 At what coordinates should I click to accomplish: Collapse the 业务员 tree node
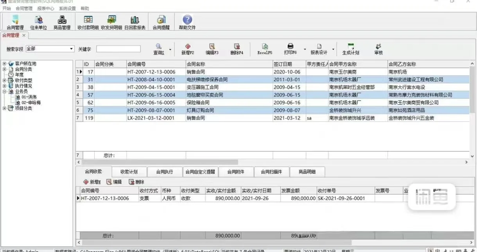click(4, 91)
